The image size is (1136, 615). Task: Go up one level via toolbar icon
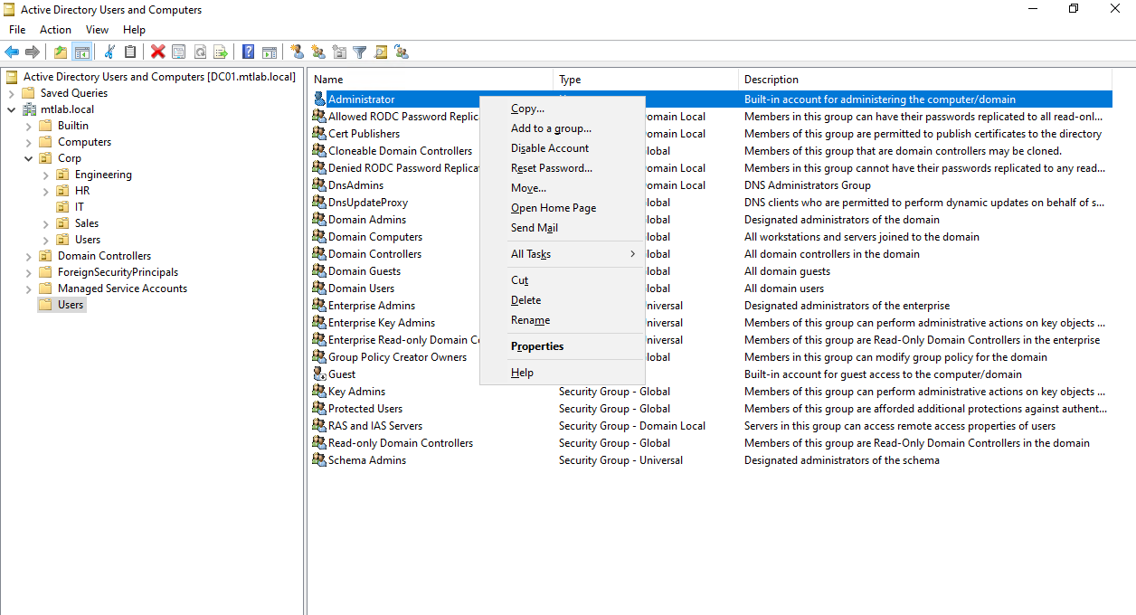[x=61, y=52]
